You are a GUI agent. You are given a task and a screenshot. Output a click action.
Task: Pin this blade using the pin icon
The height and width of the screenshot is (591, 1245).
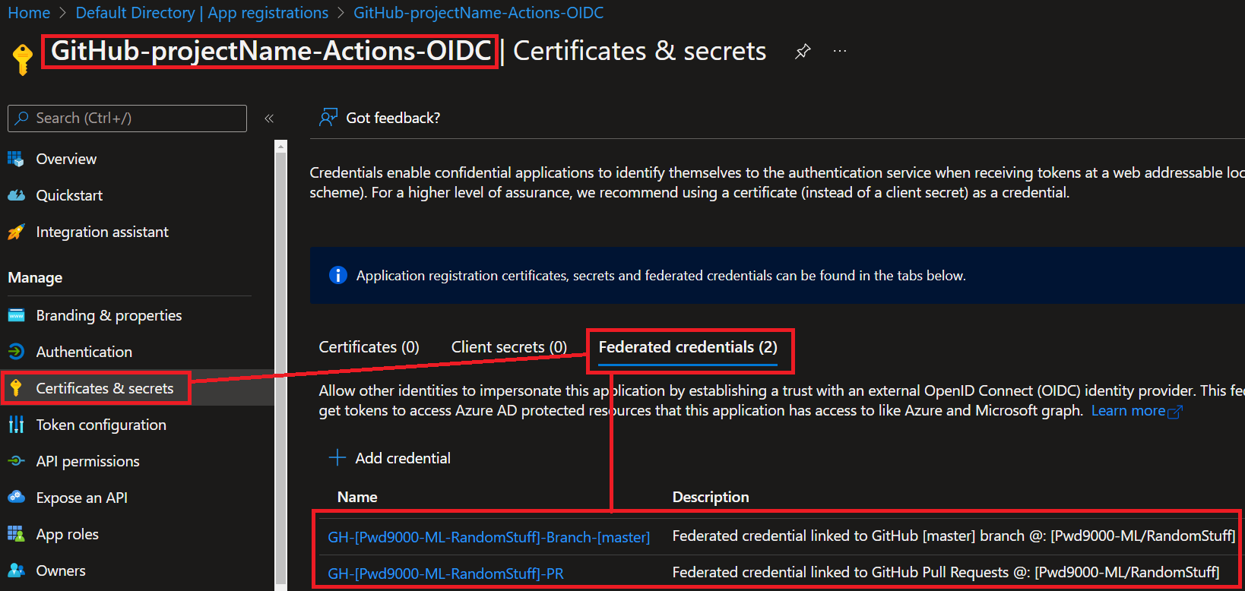(x=803, y=52)
